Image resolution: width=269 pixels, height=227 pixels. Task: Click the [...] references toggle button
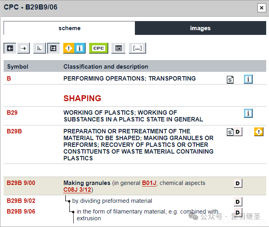click(x=137, y=48)
